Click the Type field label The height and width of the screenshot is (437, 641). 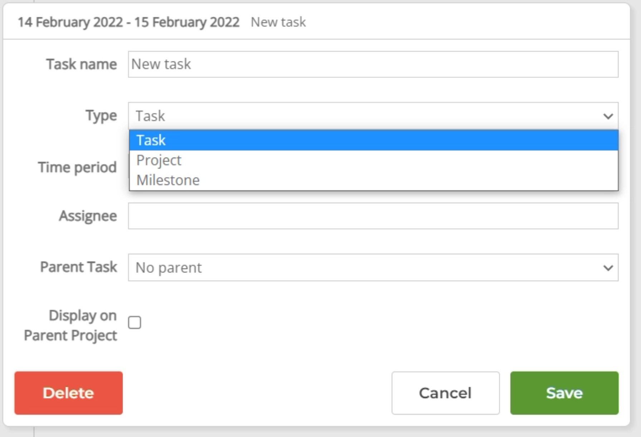(101, 116)
